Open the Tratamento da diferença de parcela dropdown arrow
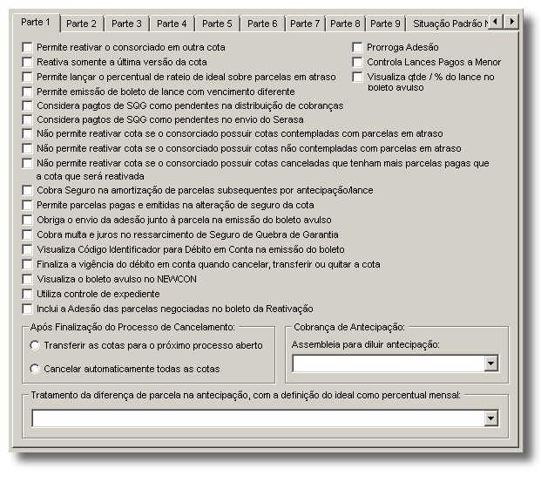 (x=490, y=418)
